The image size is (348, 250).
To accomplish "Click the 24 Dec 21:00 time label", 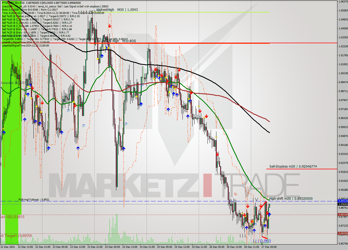I will point(147,247).
